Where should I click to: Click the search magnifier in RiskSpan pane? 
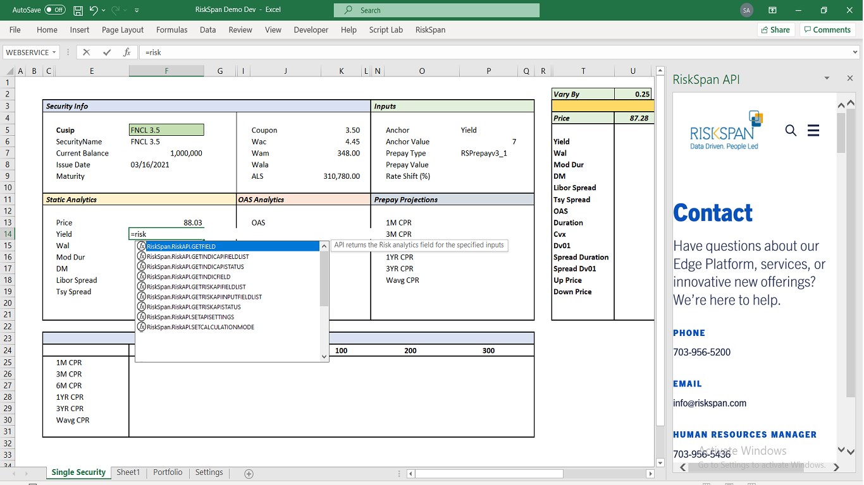[x=791, y=130]
